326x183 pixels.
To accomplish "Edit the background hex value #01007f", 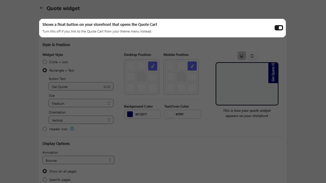I will click(x=141, y=114).
